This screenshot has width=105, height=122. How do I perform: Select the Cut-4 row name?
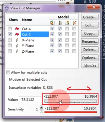point(26,29)
